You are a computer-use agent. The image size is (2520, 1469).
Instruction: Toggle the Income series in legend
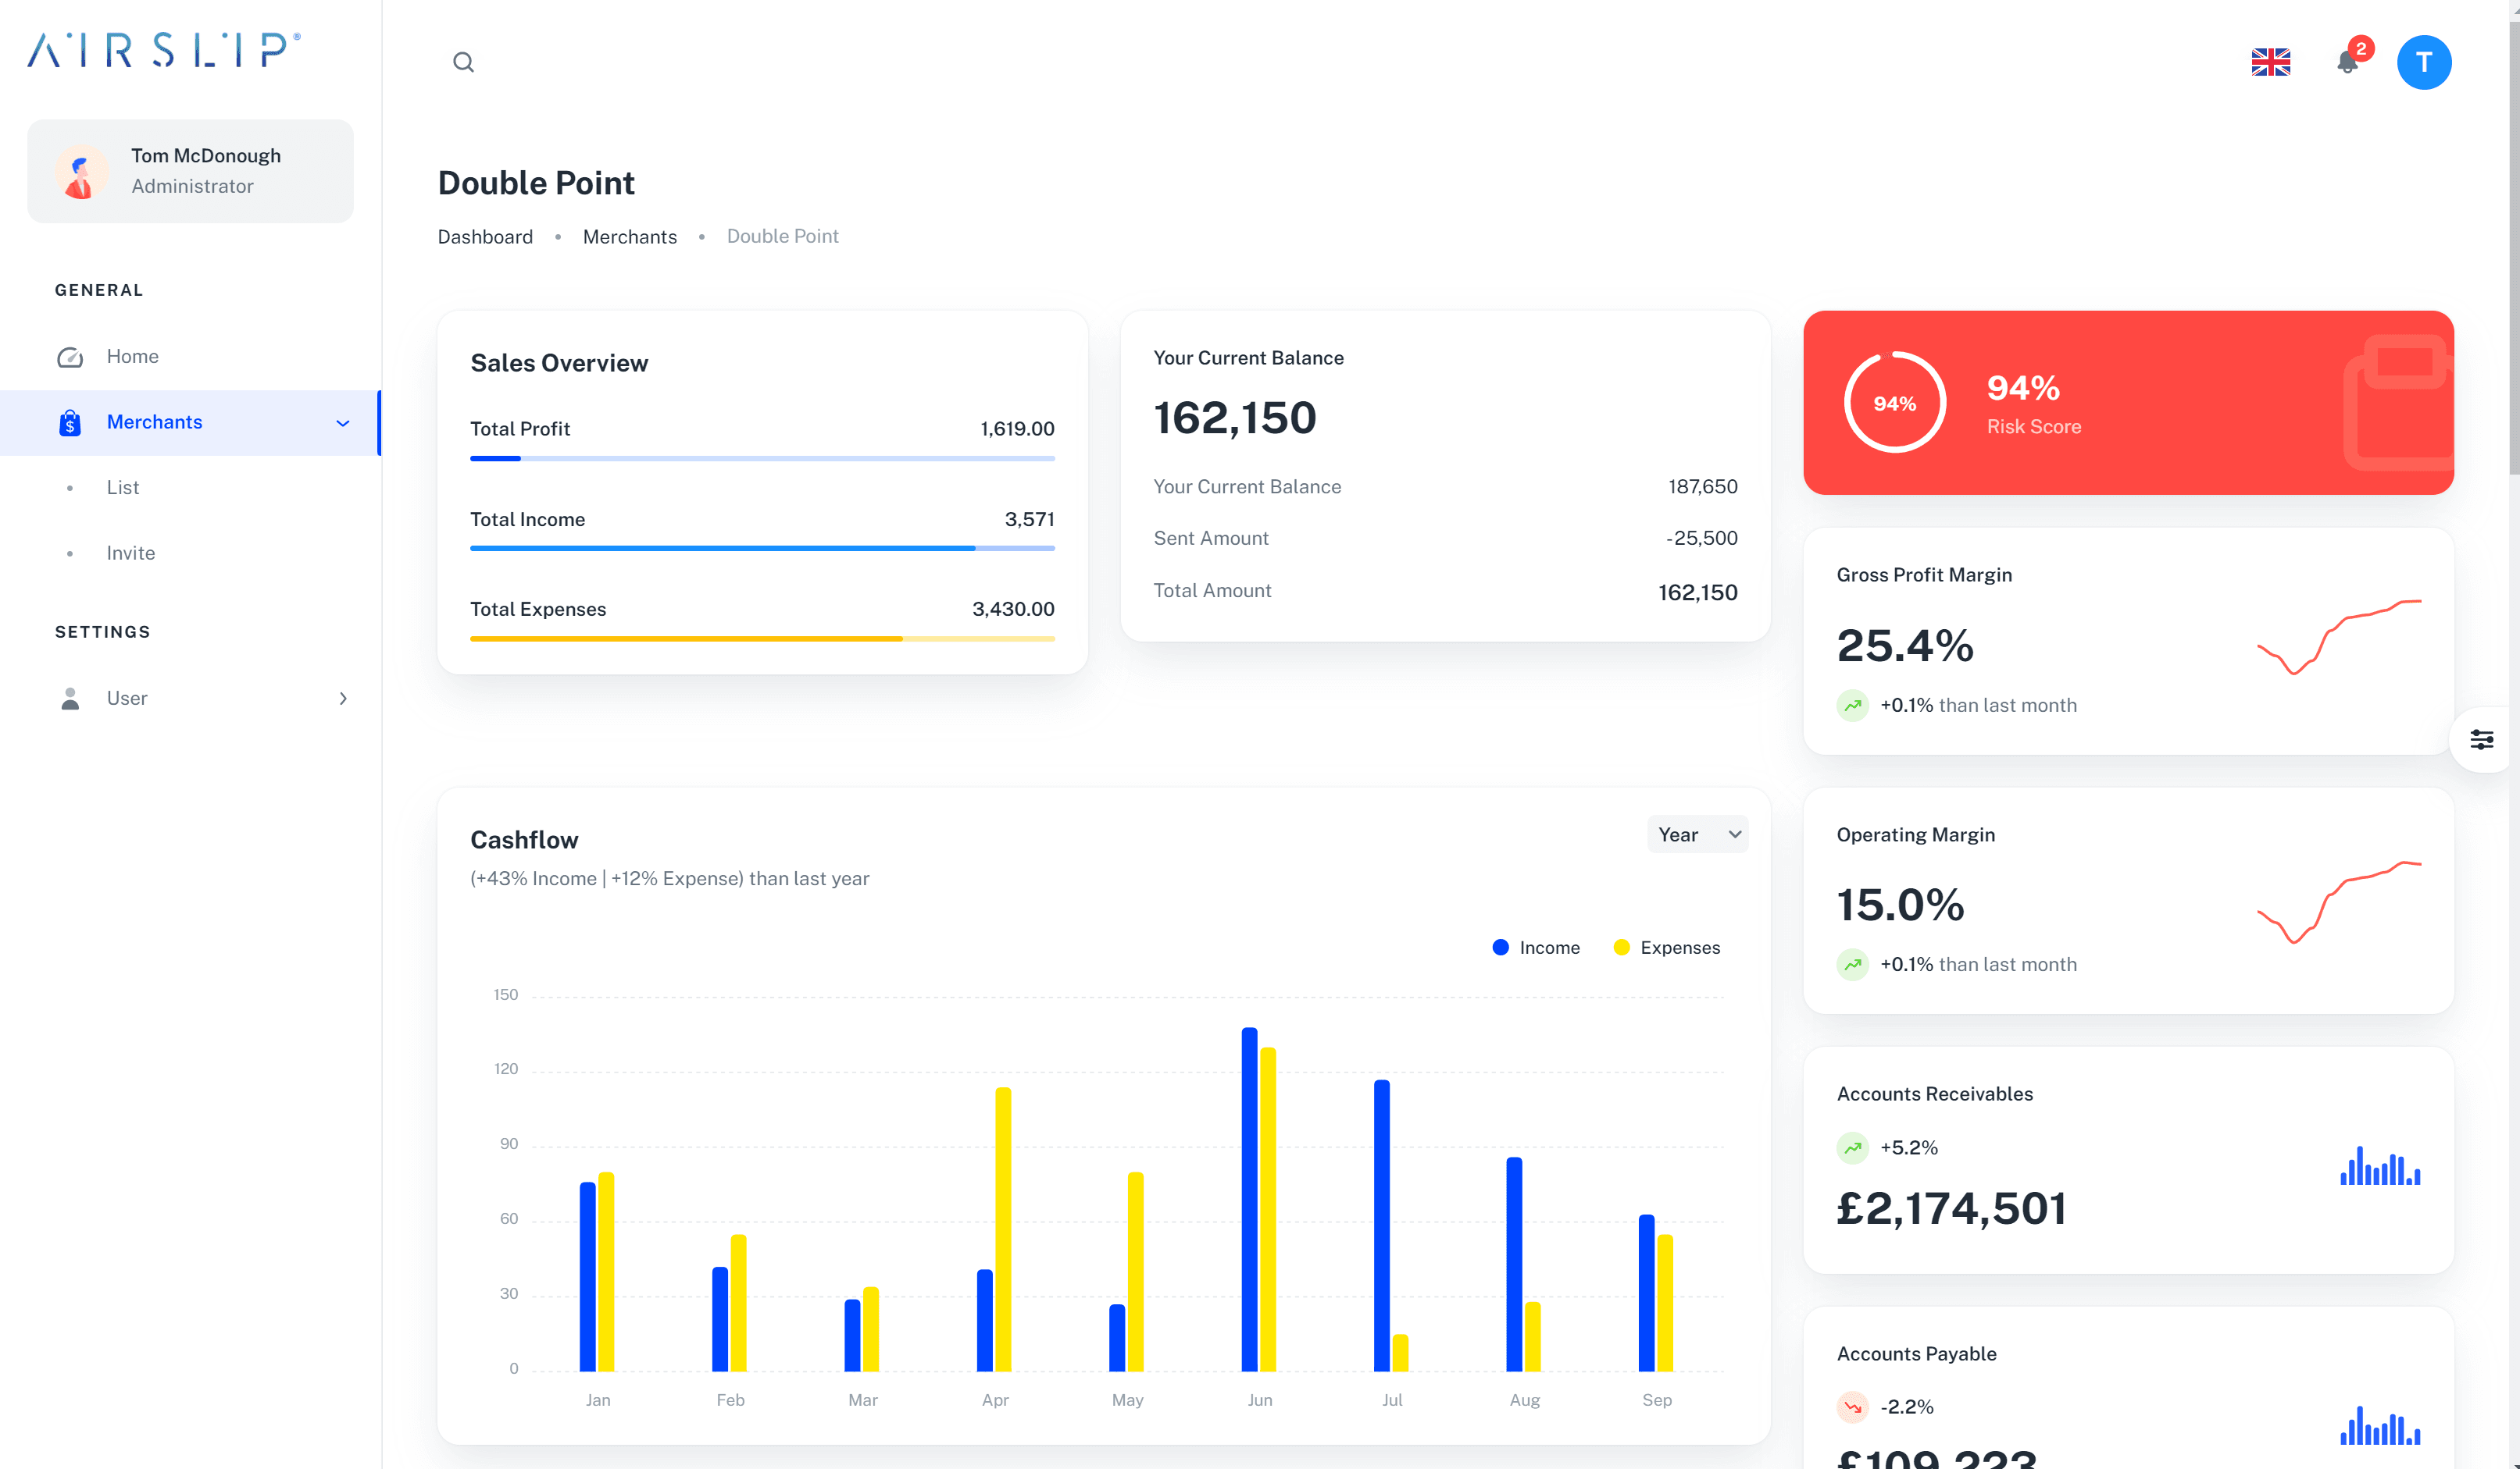tap(1536, 948)
